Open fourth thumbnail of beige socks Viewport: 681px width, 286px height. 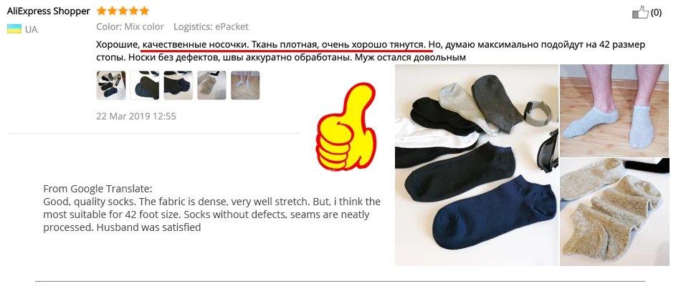click(x=211, y=85)
